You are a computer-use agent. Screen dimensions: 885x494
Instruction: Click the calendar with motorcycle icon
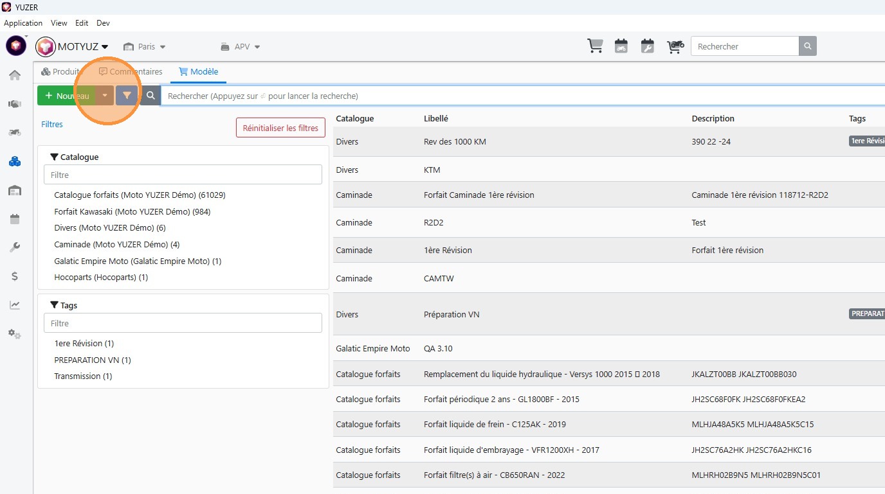[x=621, y=46]
